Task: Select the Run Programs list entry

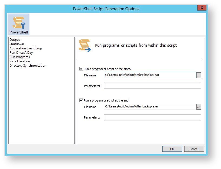Action: tap(20, 57)
